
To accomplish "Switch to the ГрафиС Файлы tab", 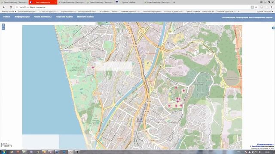I will click(128, 2).
